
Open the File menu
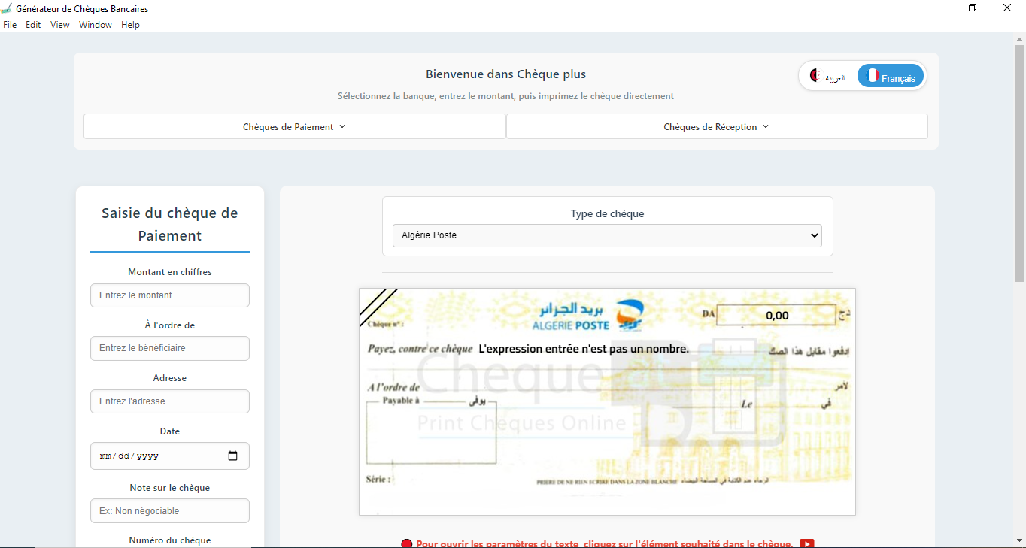point(10,25)
